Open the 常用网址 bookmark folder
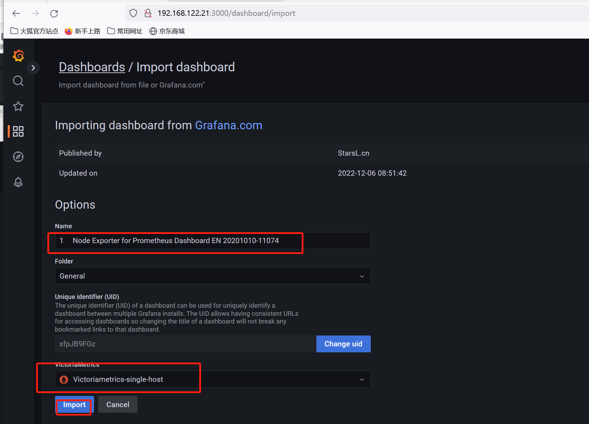589x424 pixels. click(x=125, y=31)
